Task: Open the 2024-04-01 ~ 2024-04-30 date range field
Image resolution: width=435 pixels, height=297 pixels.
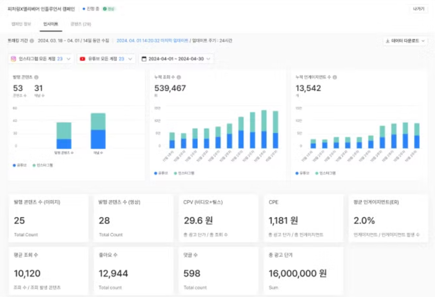Action: (177, 59)
